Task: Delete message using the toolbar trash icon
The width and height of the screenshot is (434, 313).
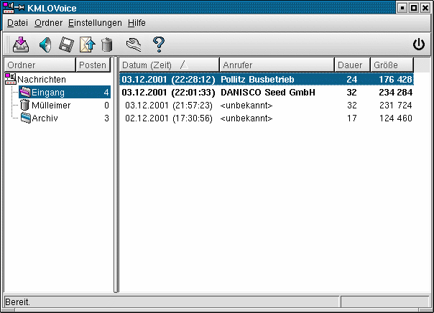Action: [107, 45]
